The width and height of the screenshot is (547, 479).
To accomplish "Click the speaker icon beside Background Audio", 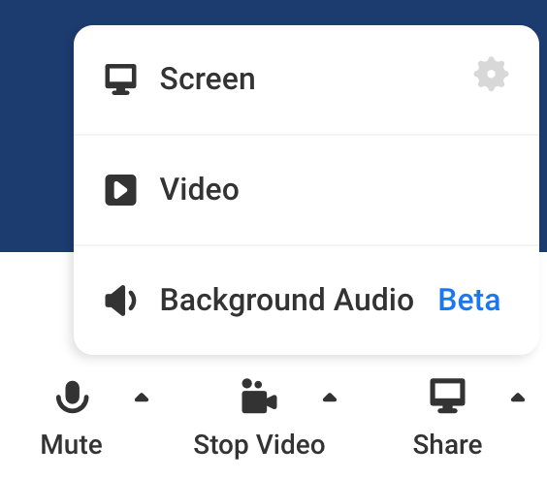I will (120, 301).
